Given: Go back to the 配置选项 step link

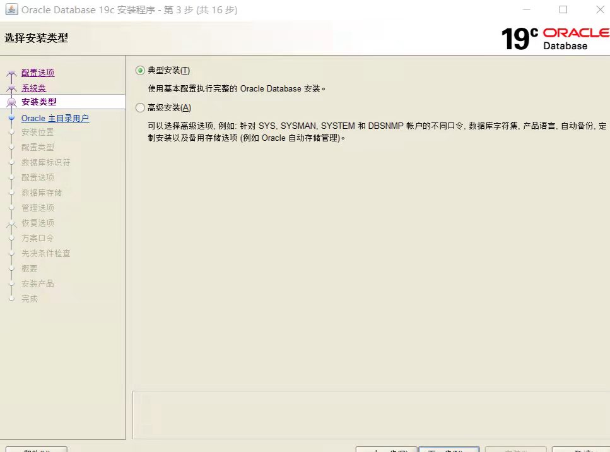Looking at the screenshot, I should coord(38,73).
